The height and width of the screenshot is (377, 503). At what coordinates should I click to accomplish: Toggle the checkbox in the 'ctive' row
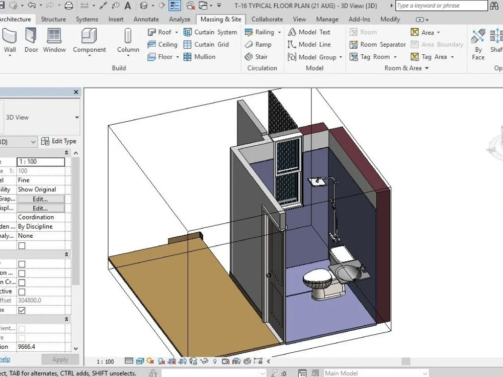click(22, 292)
